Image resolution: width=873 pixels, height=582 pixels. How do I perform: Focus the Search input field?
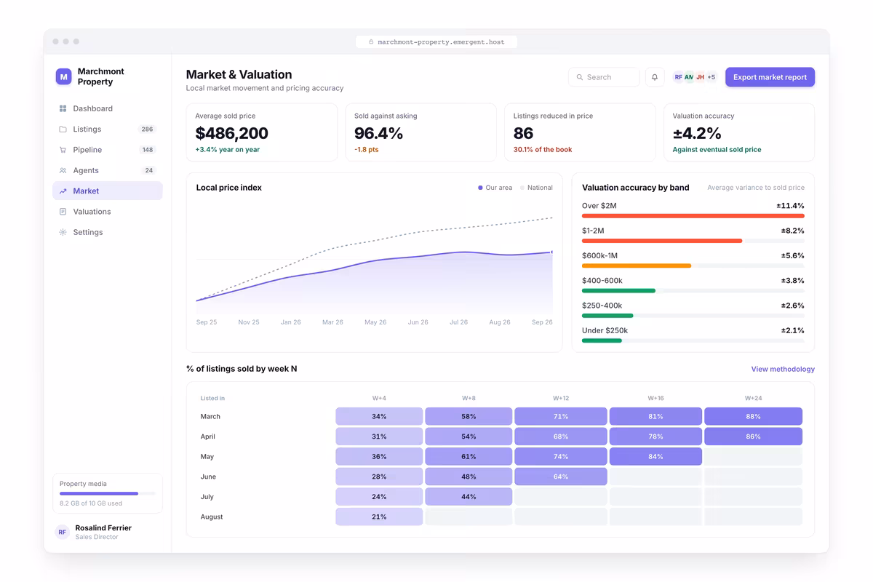604,77
